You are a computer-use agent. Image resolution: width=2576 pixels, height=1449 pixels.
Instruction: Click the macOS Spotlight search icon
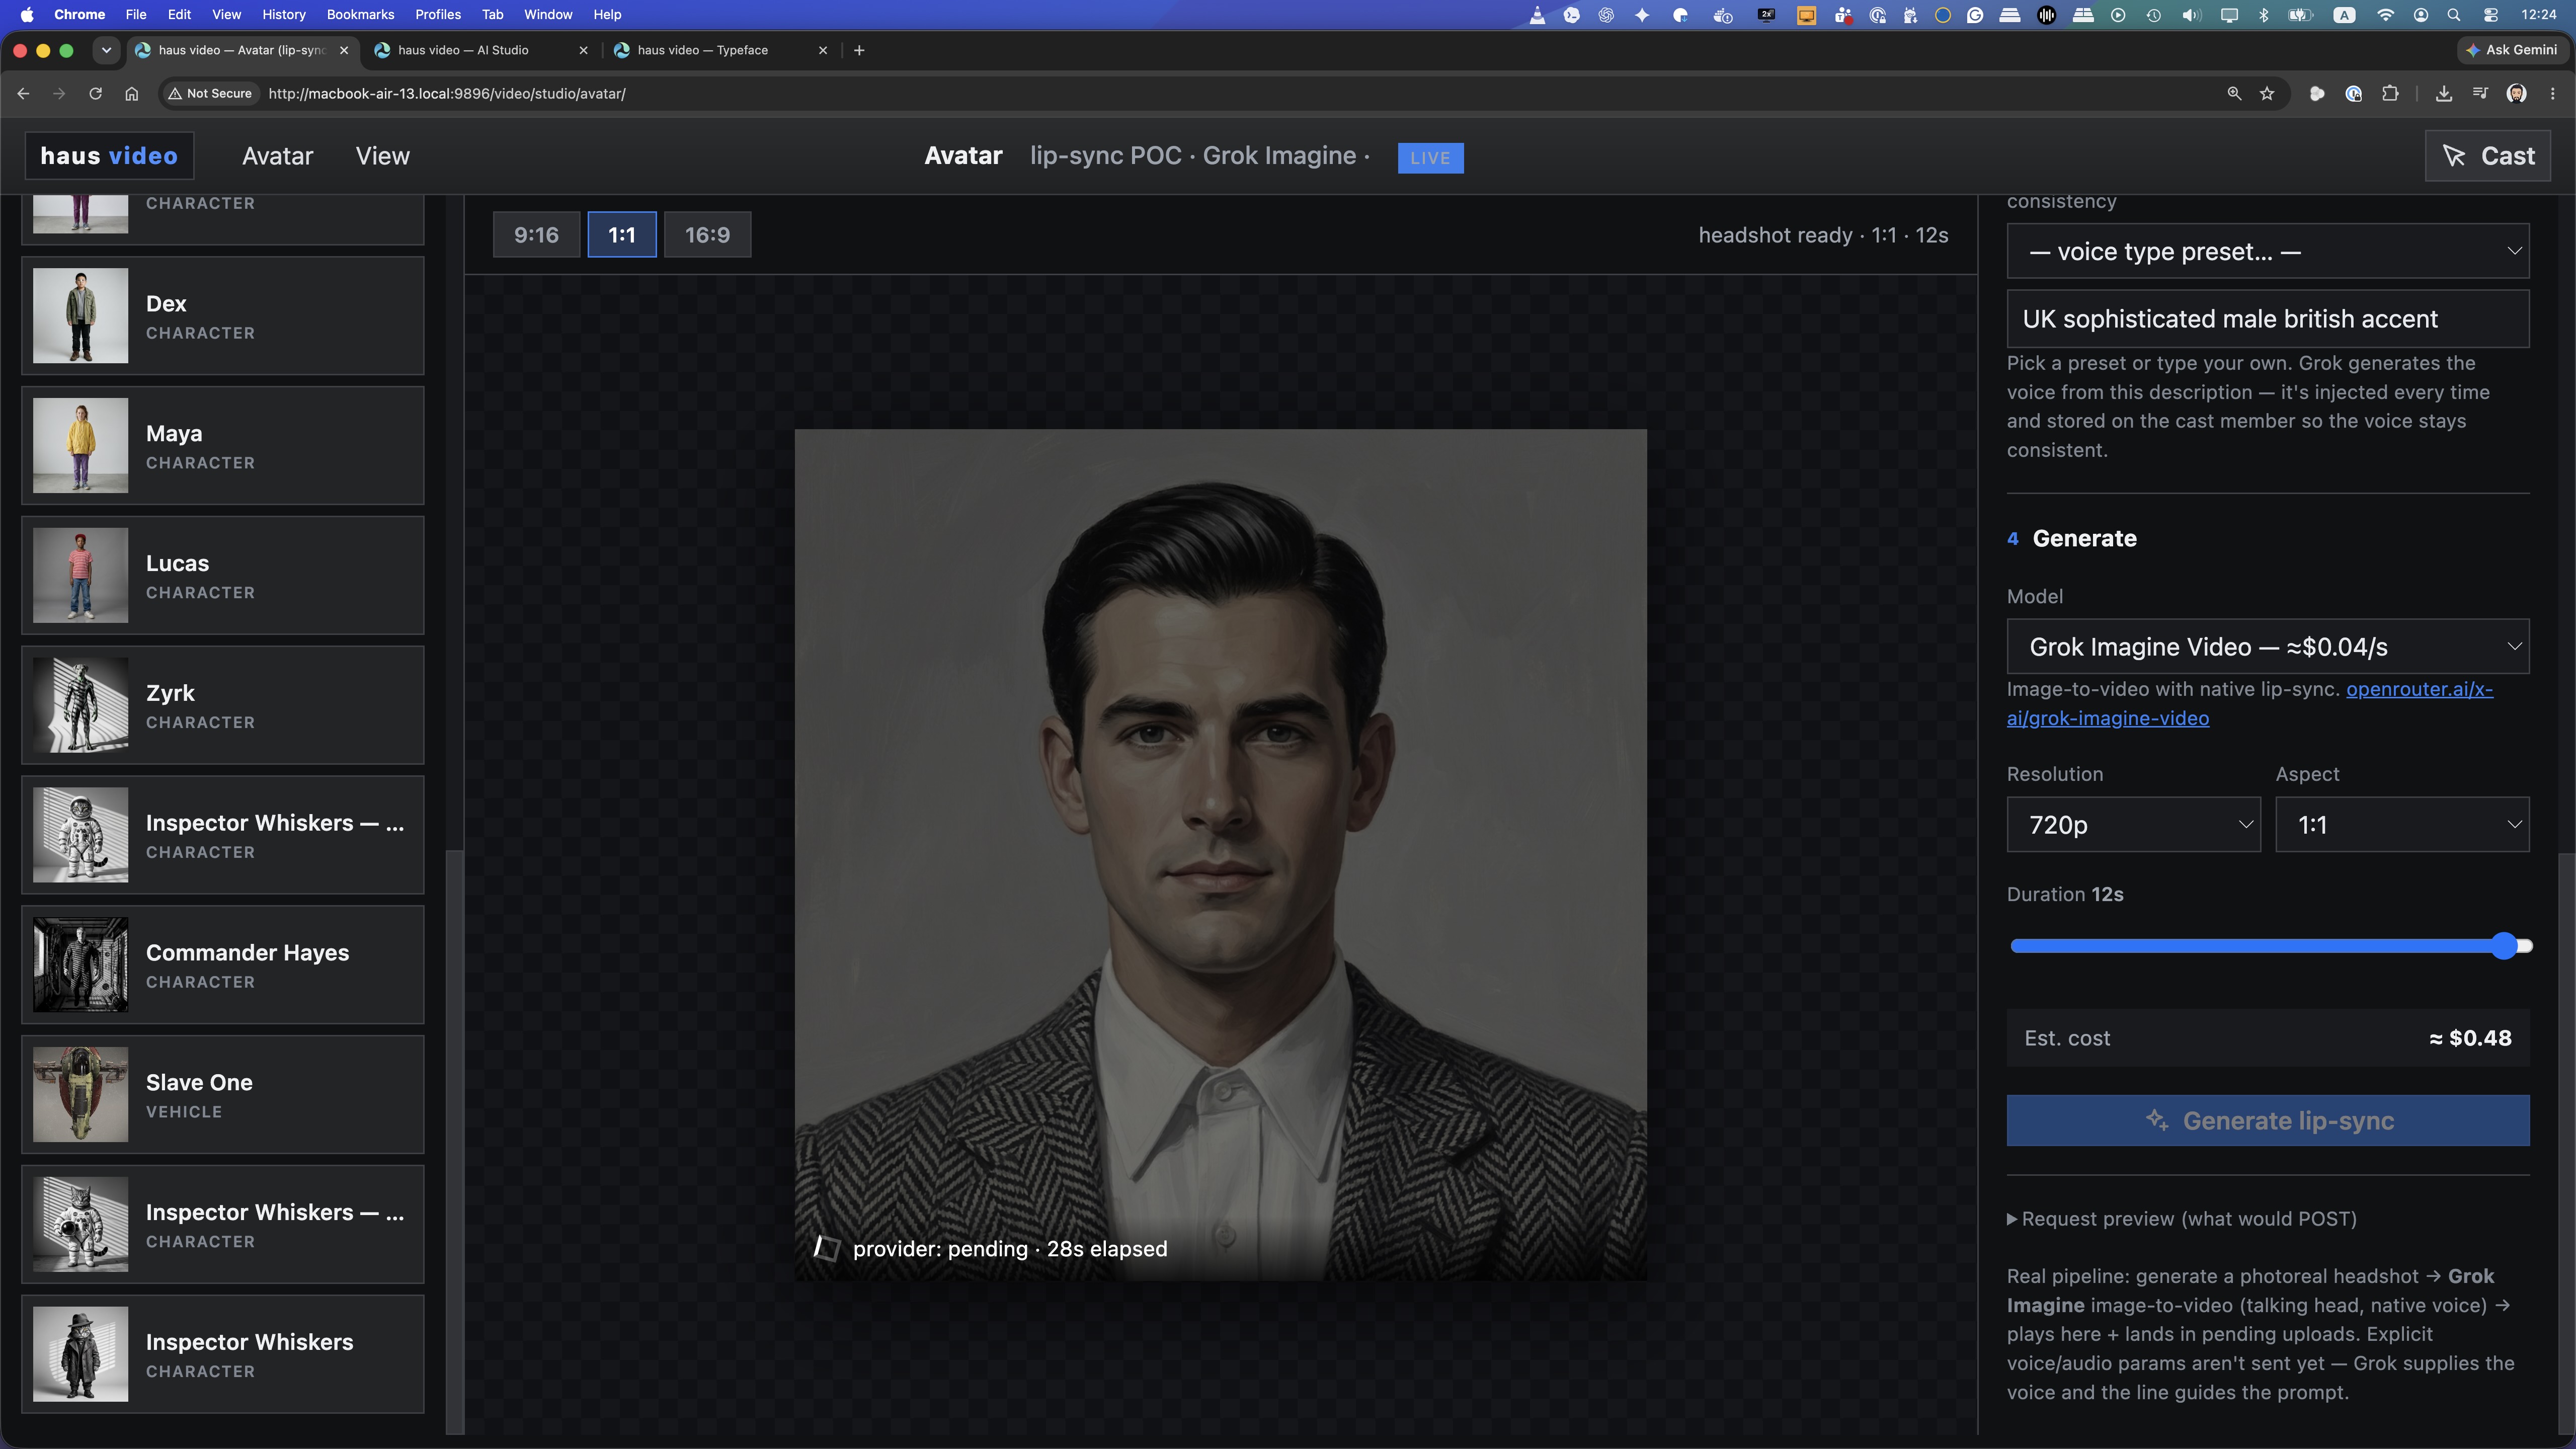(x=2454, y=15)
